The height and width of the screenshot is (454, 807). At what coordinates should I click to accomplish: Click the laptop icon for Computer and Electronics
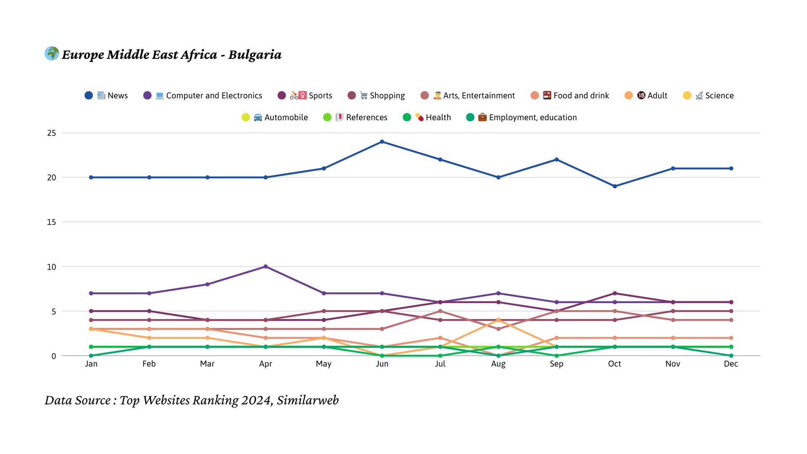160,95
